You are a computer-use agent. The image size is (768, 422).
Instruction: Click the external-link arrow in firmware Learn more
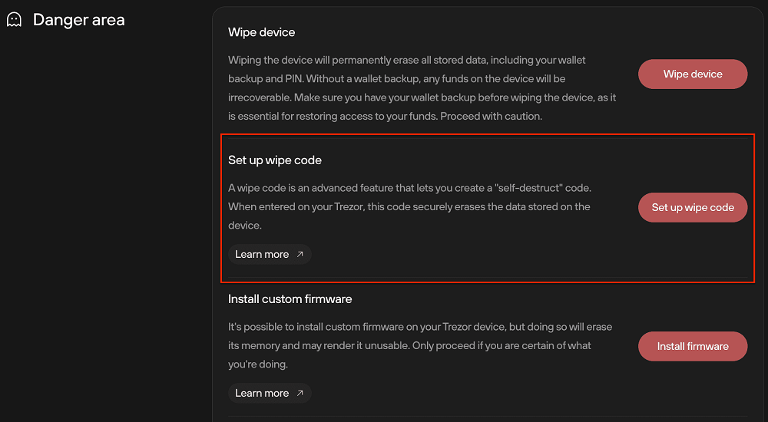tap(300, 393)
